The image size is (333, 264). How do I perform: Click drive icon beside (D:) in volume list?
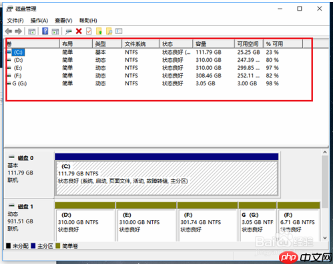(9, 60)
